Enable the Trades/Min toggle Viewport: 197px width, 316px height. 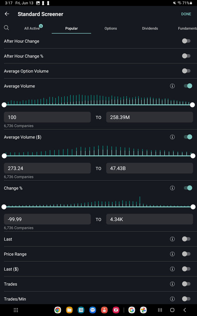[x=186, y=299]
